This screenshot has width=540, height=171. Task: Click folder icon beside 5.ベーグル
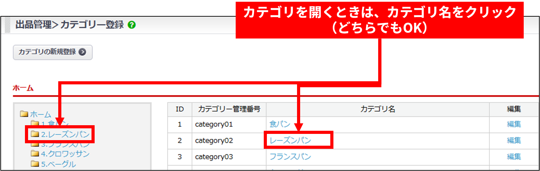[35, 163]
